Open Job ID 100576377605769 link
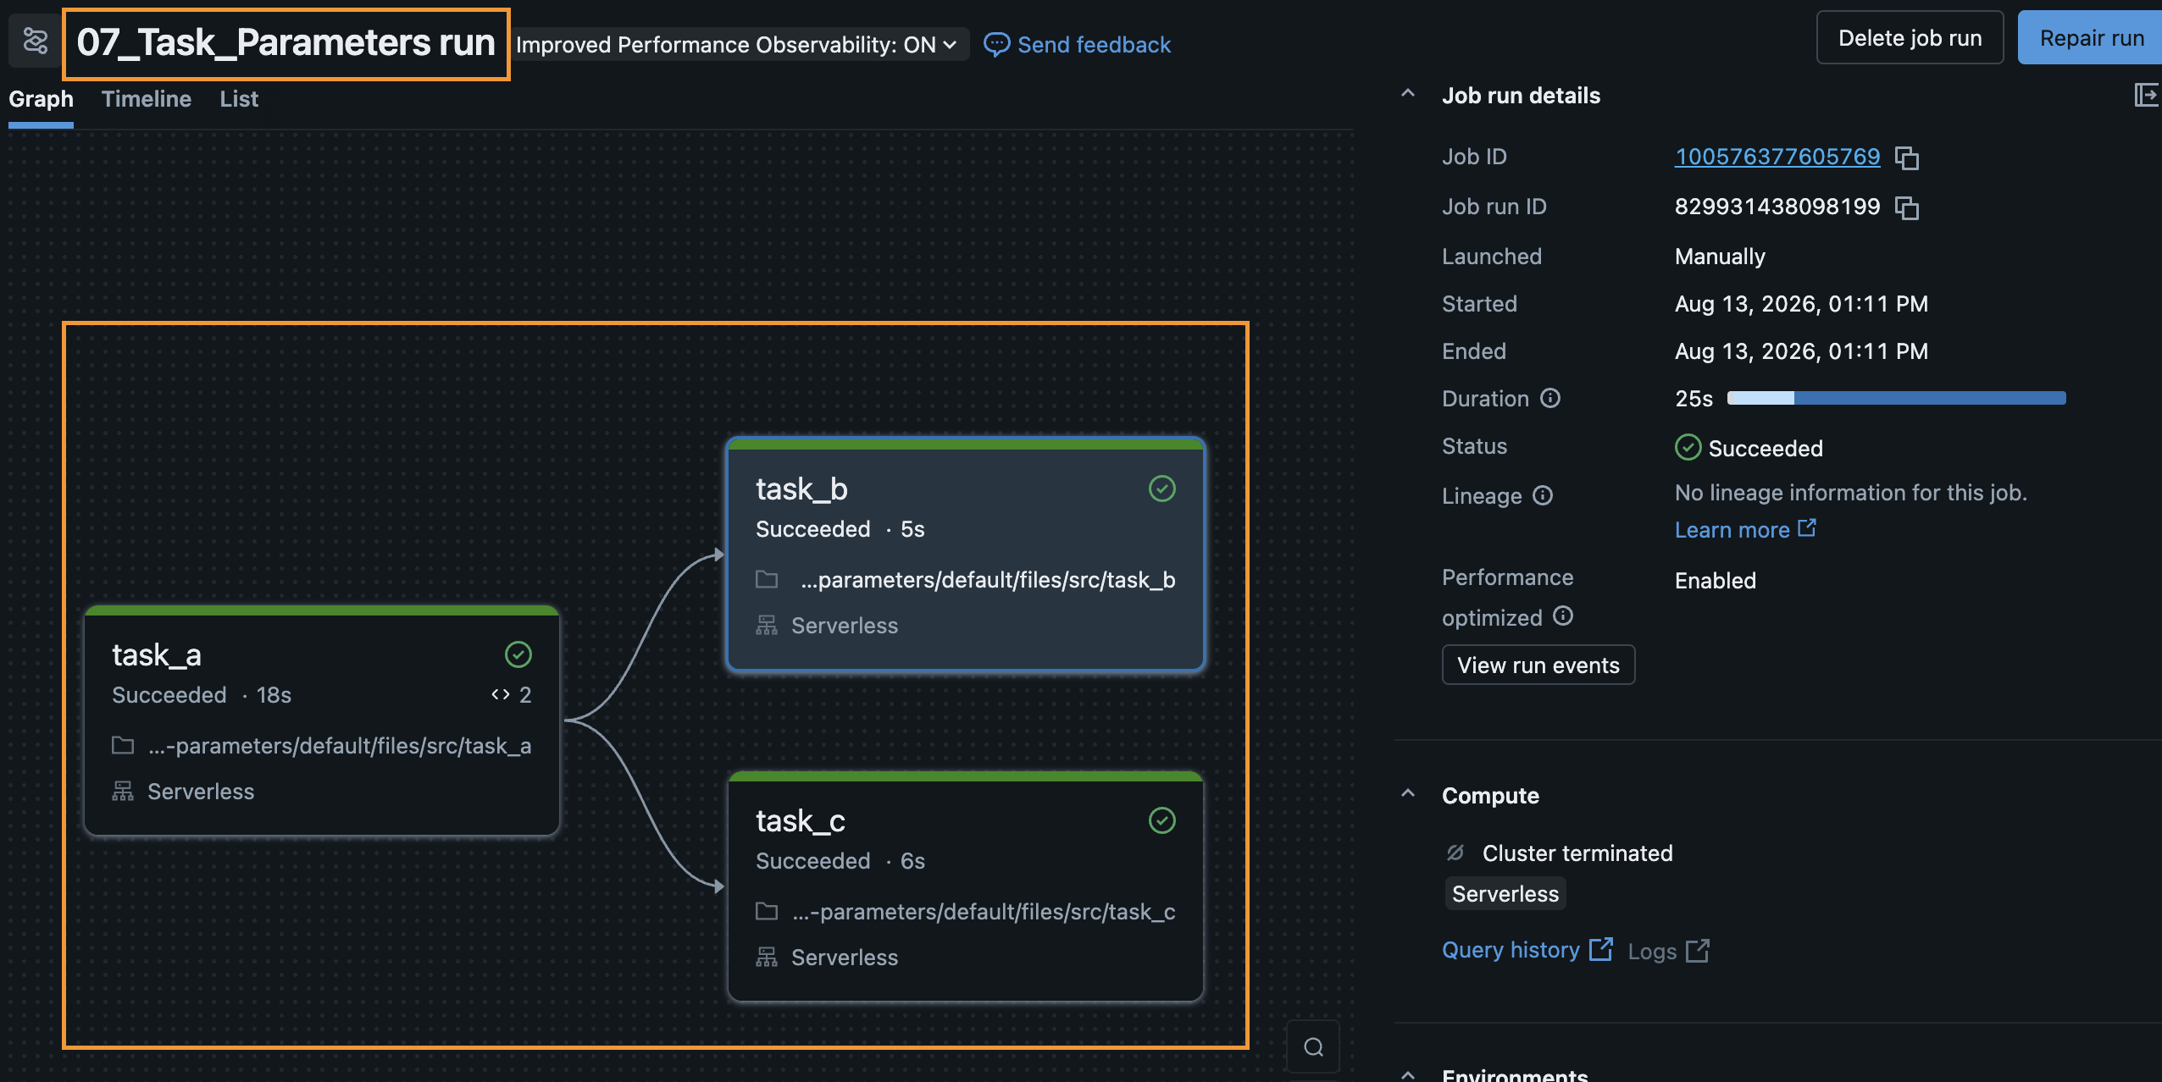2162x1082 pixels. point(1777,157)
